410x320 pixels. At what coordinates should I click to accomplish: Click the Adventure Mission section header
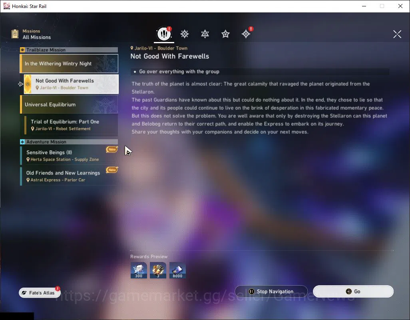coord(69,142)
